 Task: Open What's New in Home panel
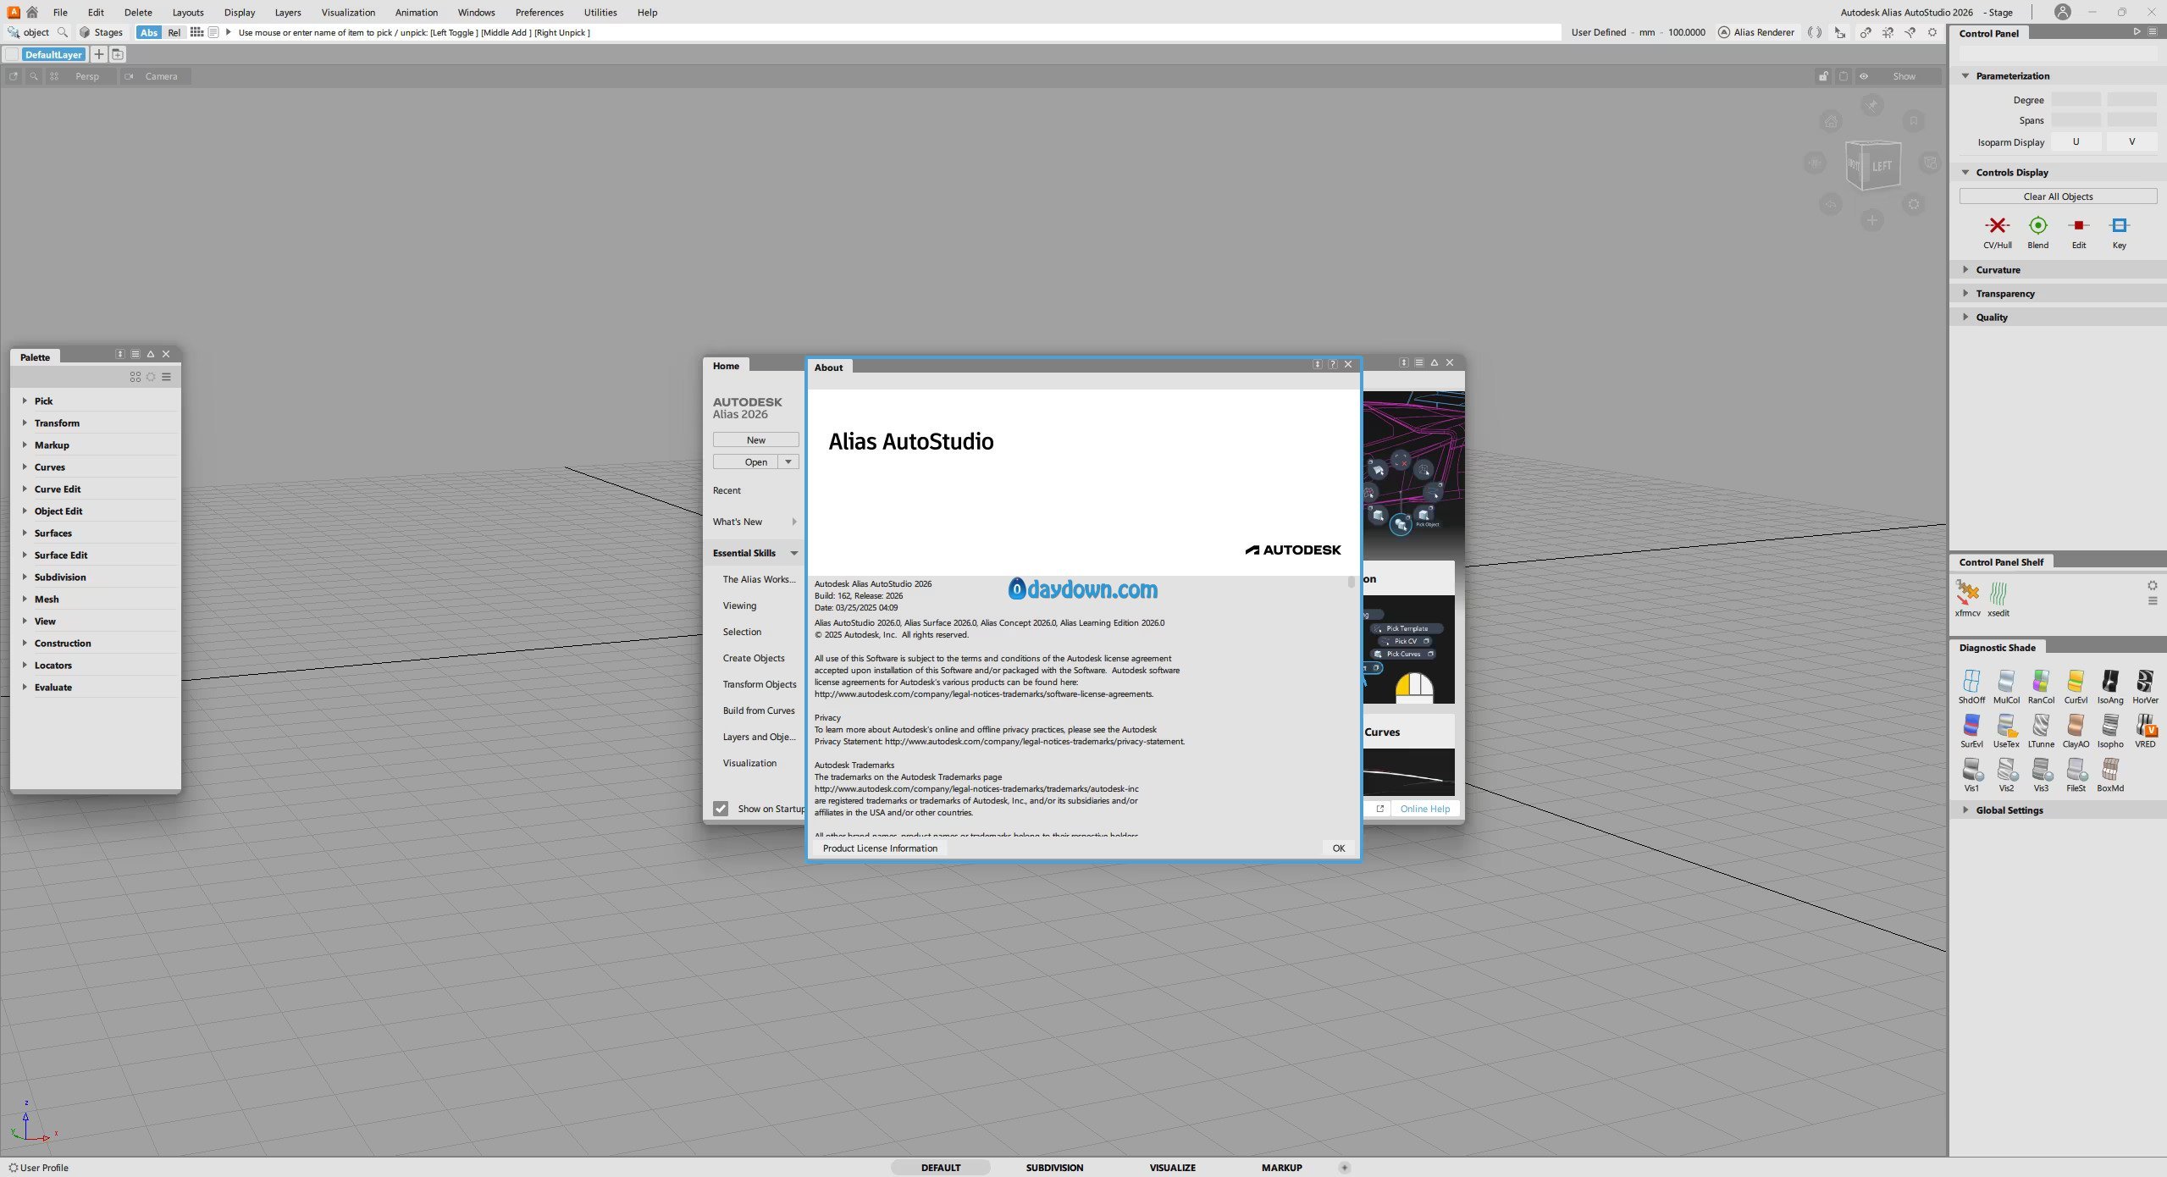click(755, 522)
